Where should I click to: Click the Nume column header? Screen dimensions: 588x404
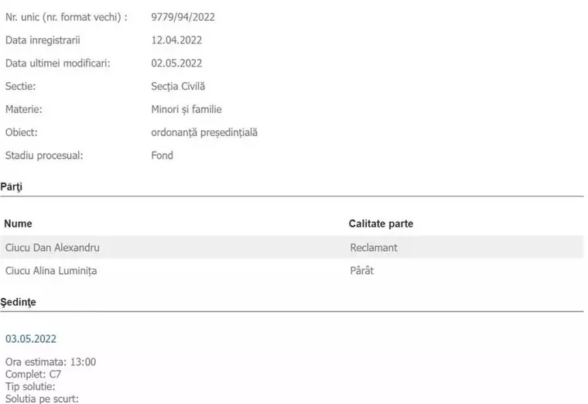tap(18, 224)
